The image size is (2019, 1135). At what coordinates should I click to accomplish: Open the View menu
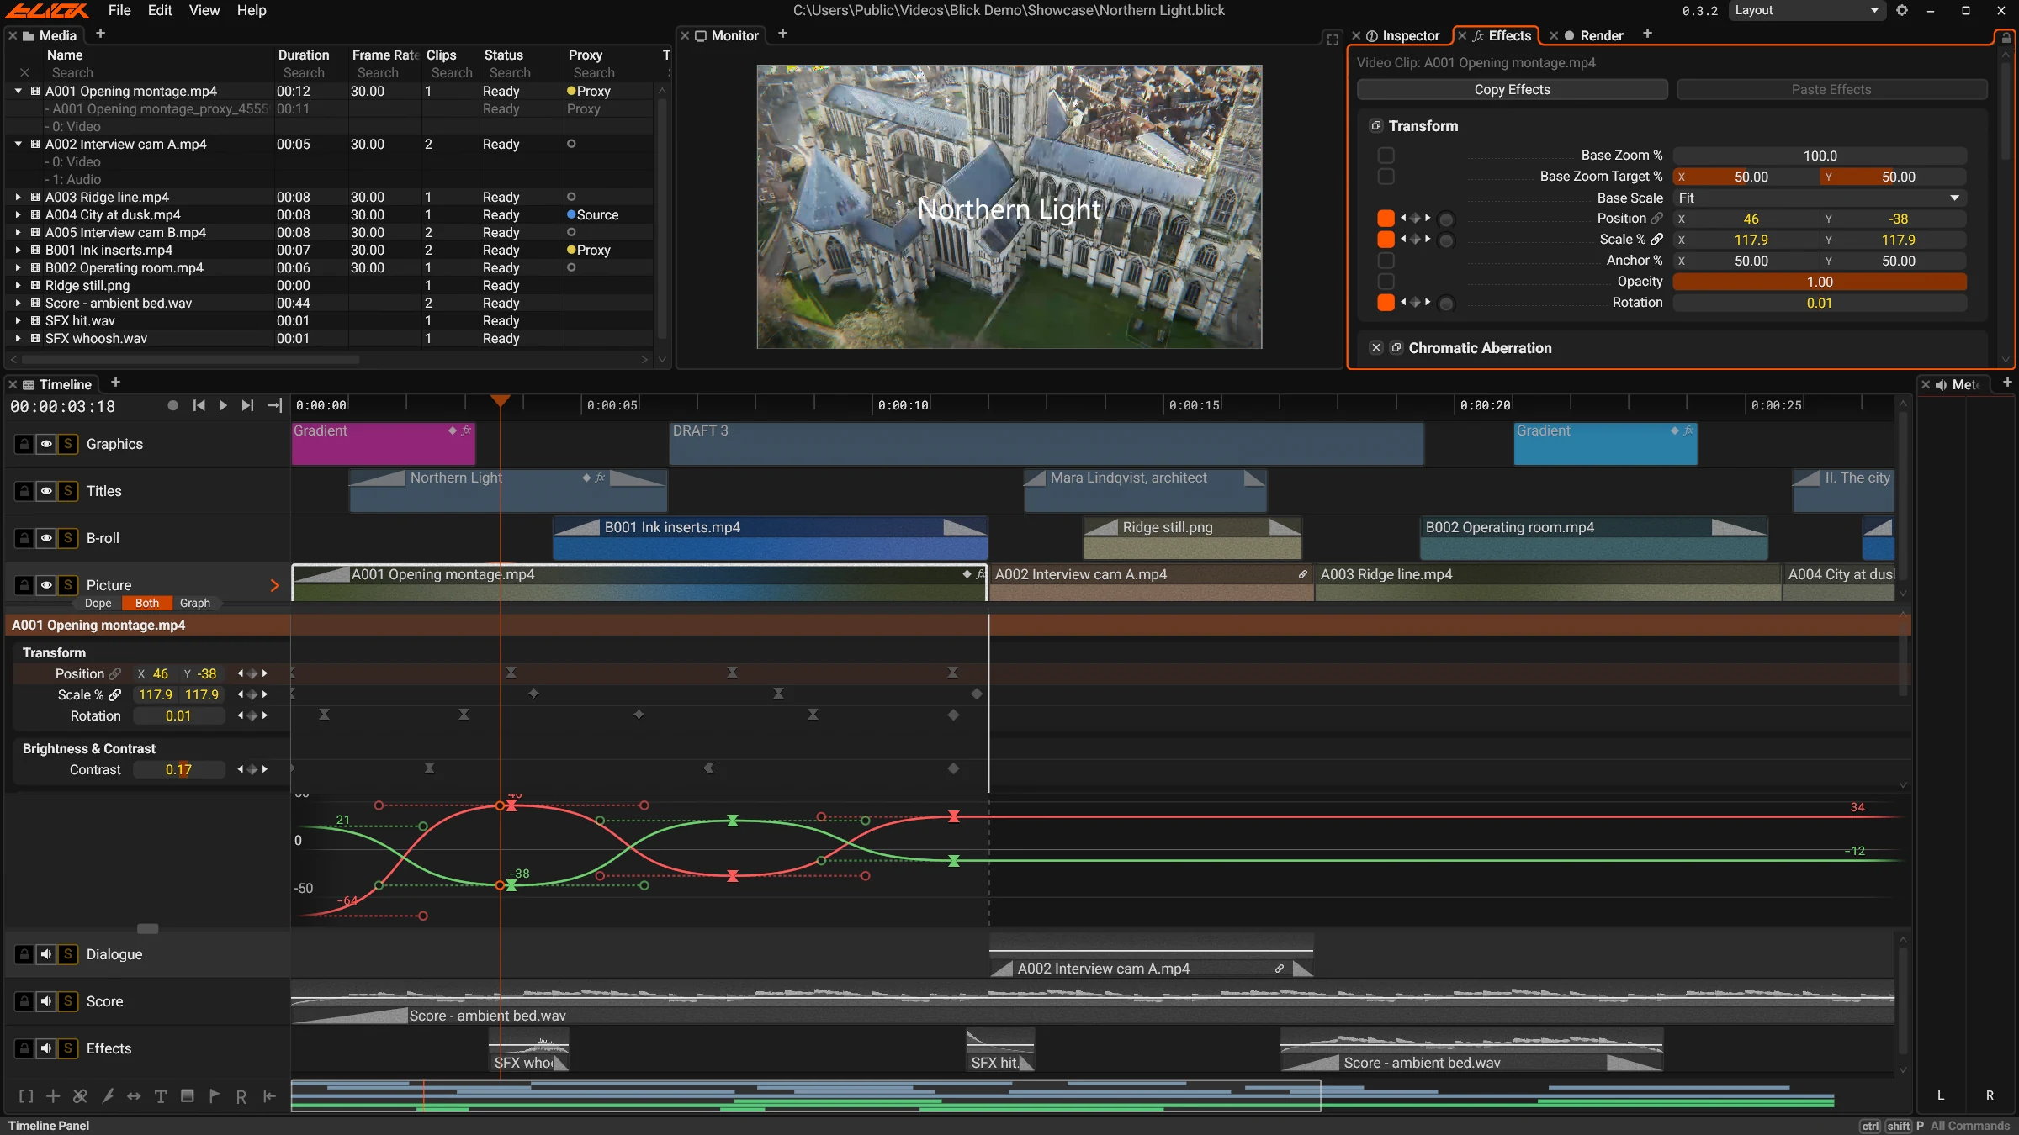click(x=204, y=10)
